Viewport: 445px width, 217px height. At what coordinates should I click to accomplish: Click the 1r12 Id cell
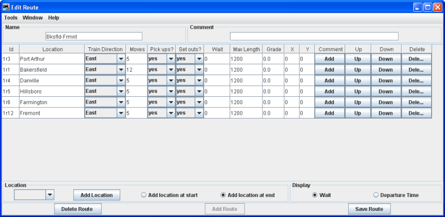tap(11, 113)
